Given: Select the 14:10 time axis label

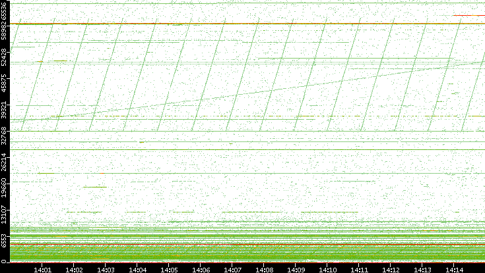Looking at the screenshot, I should point(328,270).
